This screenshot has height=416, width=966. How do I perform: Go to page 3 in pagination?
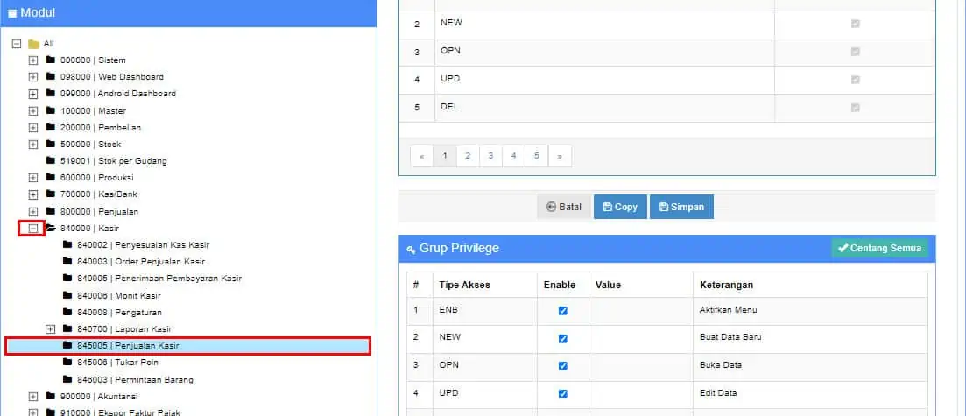pyautogui.click(x=490, y=156)
